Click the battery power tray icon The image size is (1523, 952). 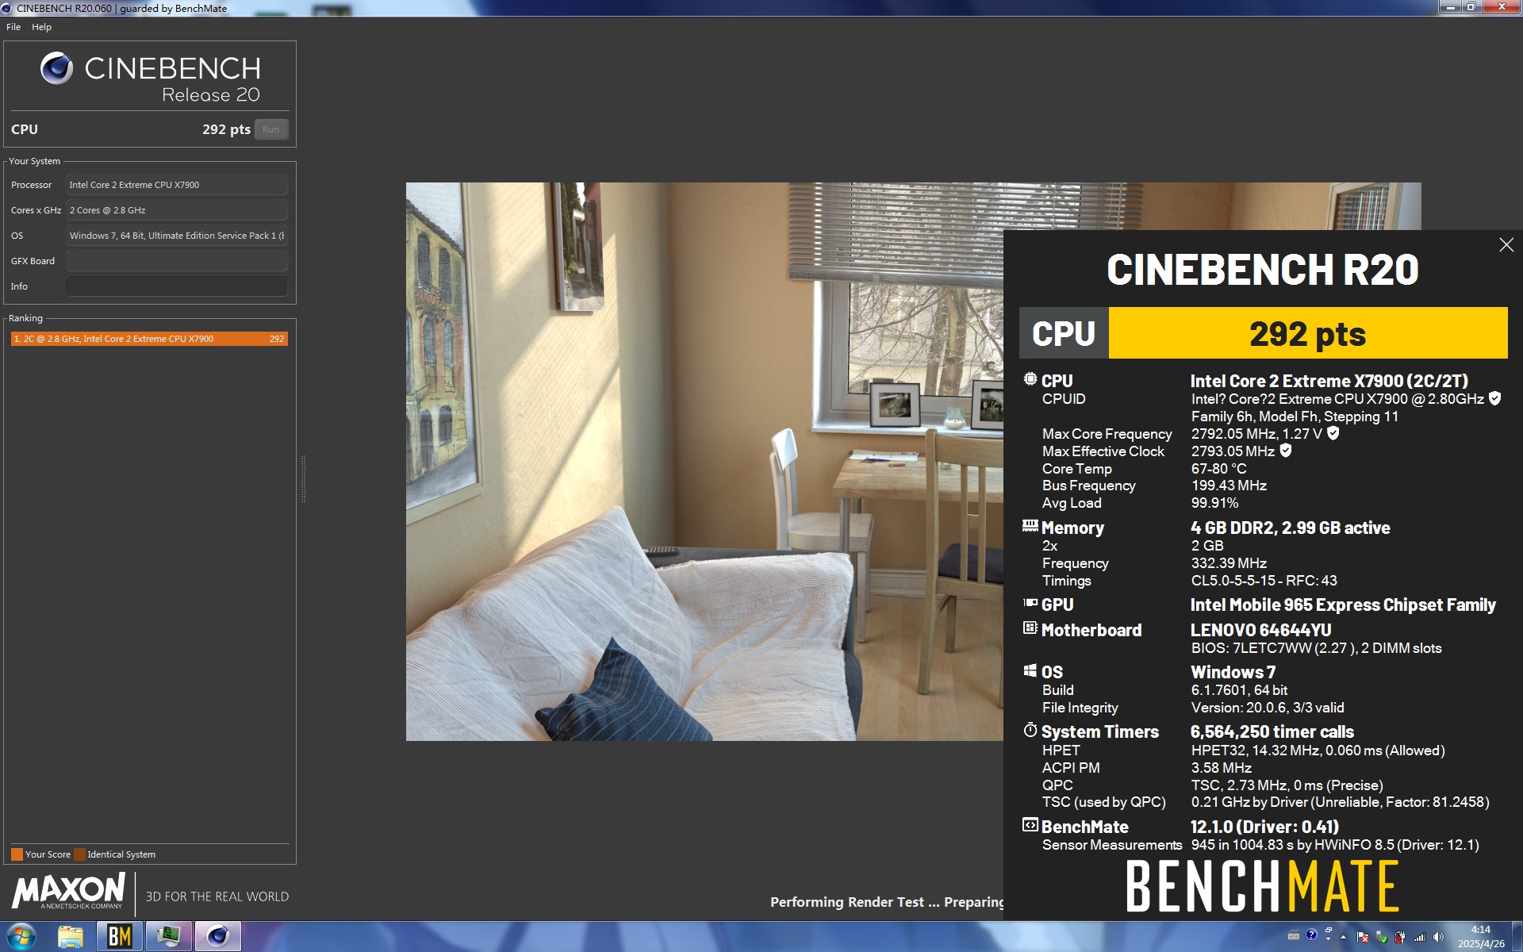coord(1400,937)
